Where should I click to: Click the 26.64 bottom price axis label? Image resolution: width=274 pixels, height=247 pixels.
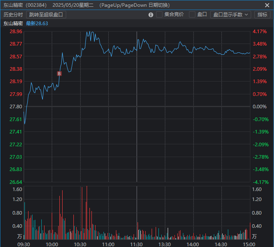click(16, 182)
